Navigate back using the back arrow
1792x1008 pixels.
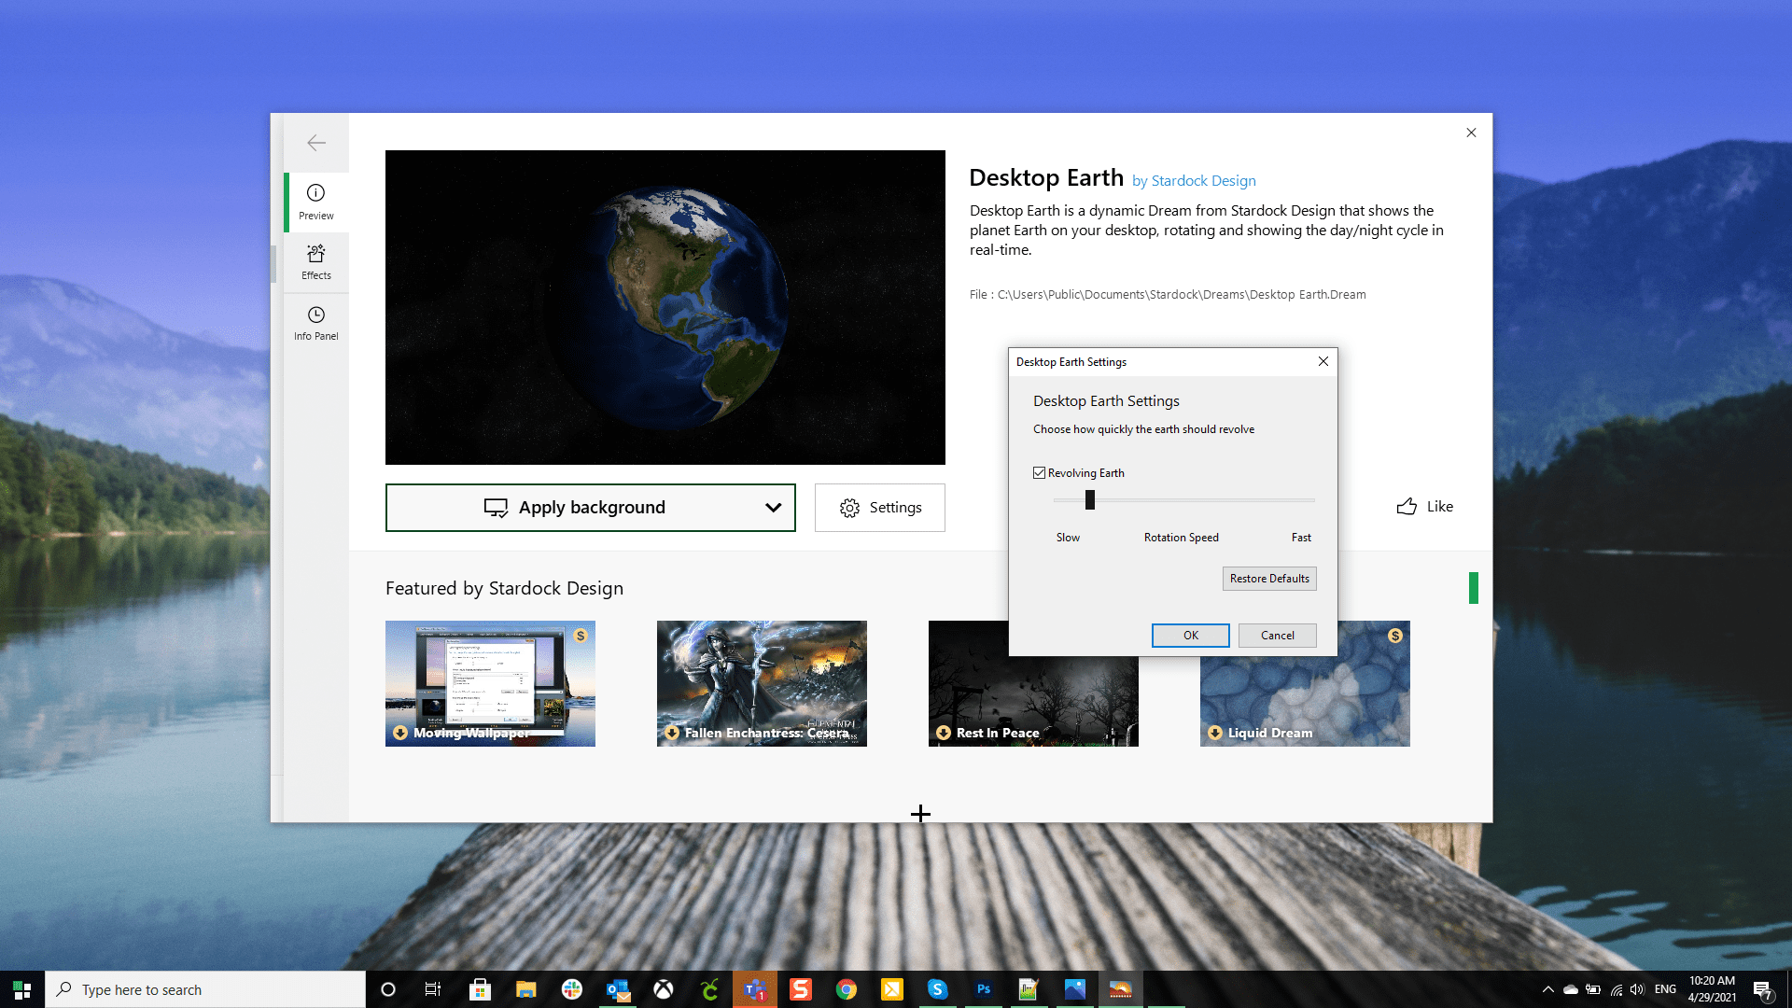pyautogui.click(x=316, y=142)
